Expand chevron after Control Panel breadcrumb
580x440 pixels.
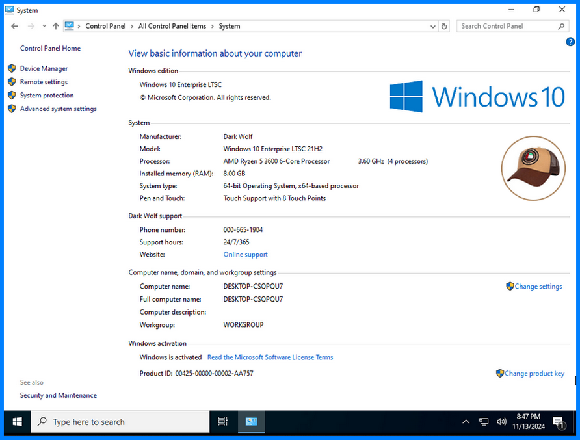(132, 26)
